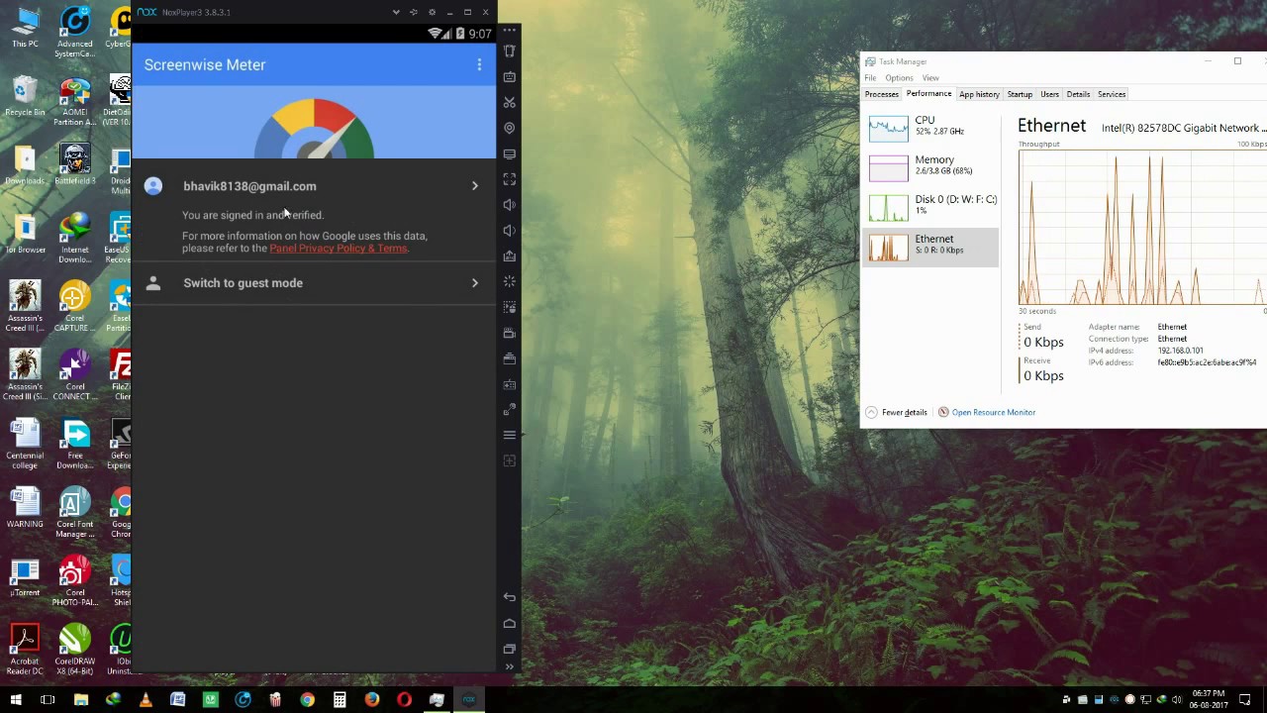Select the Switch to guest mode label
This screenshot has height=713, width=1267.
243,283
